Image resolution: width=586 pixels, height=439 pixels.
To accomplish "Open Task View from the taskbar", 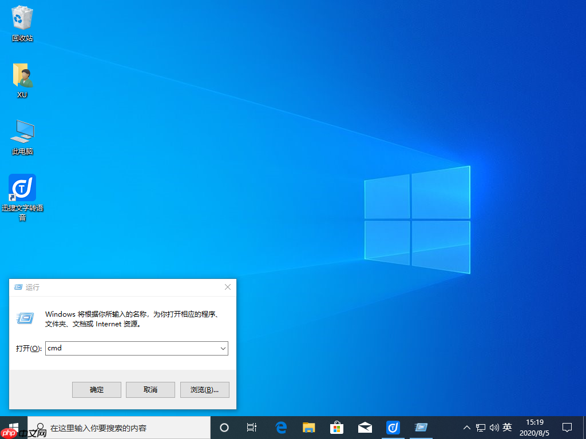I will [x=252, y=428].
